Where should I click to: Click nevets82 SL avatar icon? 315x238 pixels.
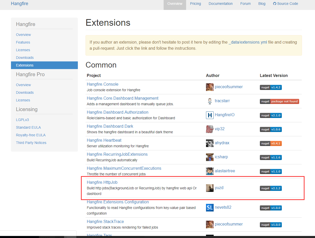210,207
